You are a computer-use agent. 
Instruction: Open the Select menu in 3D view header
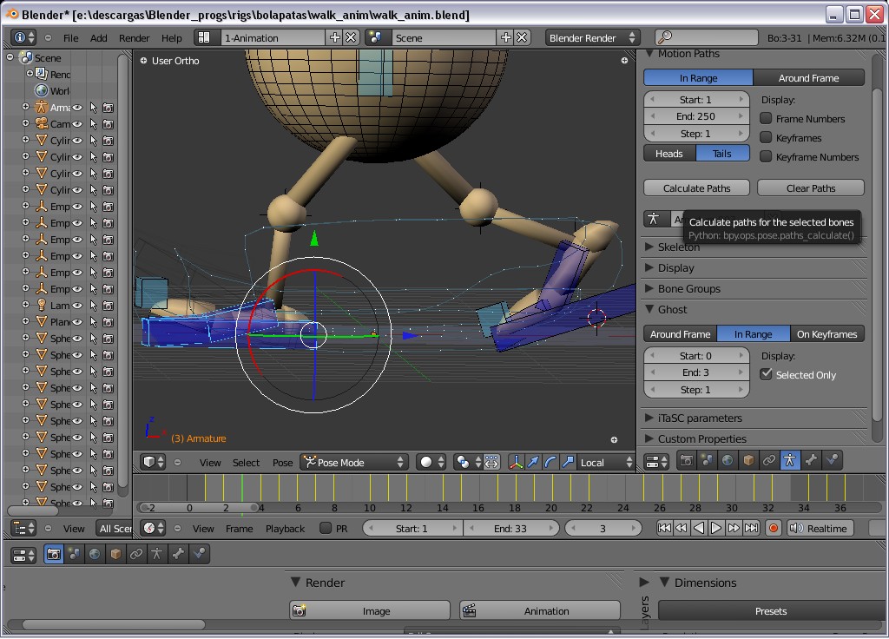point(246,463)
